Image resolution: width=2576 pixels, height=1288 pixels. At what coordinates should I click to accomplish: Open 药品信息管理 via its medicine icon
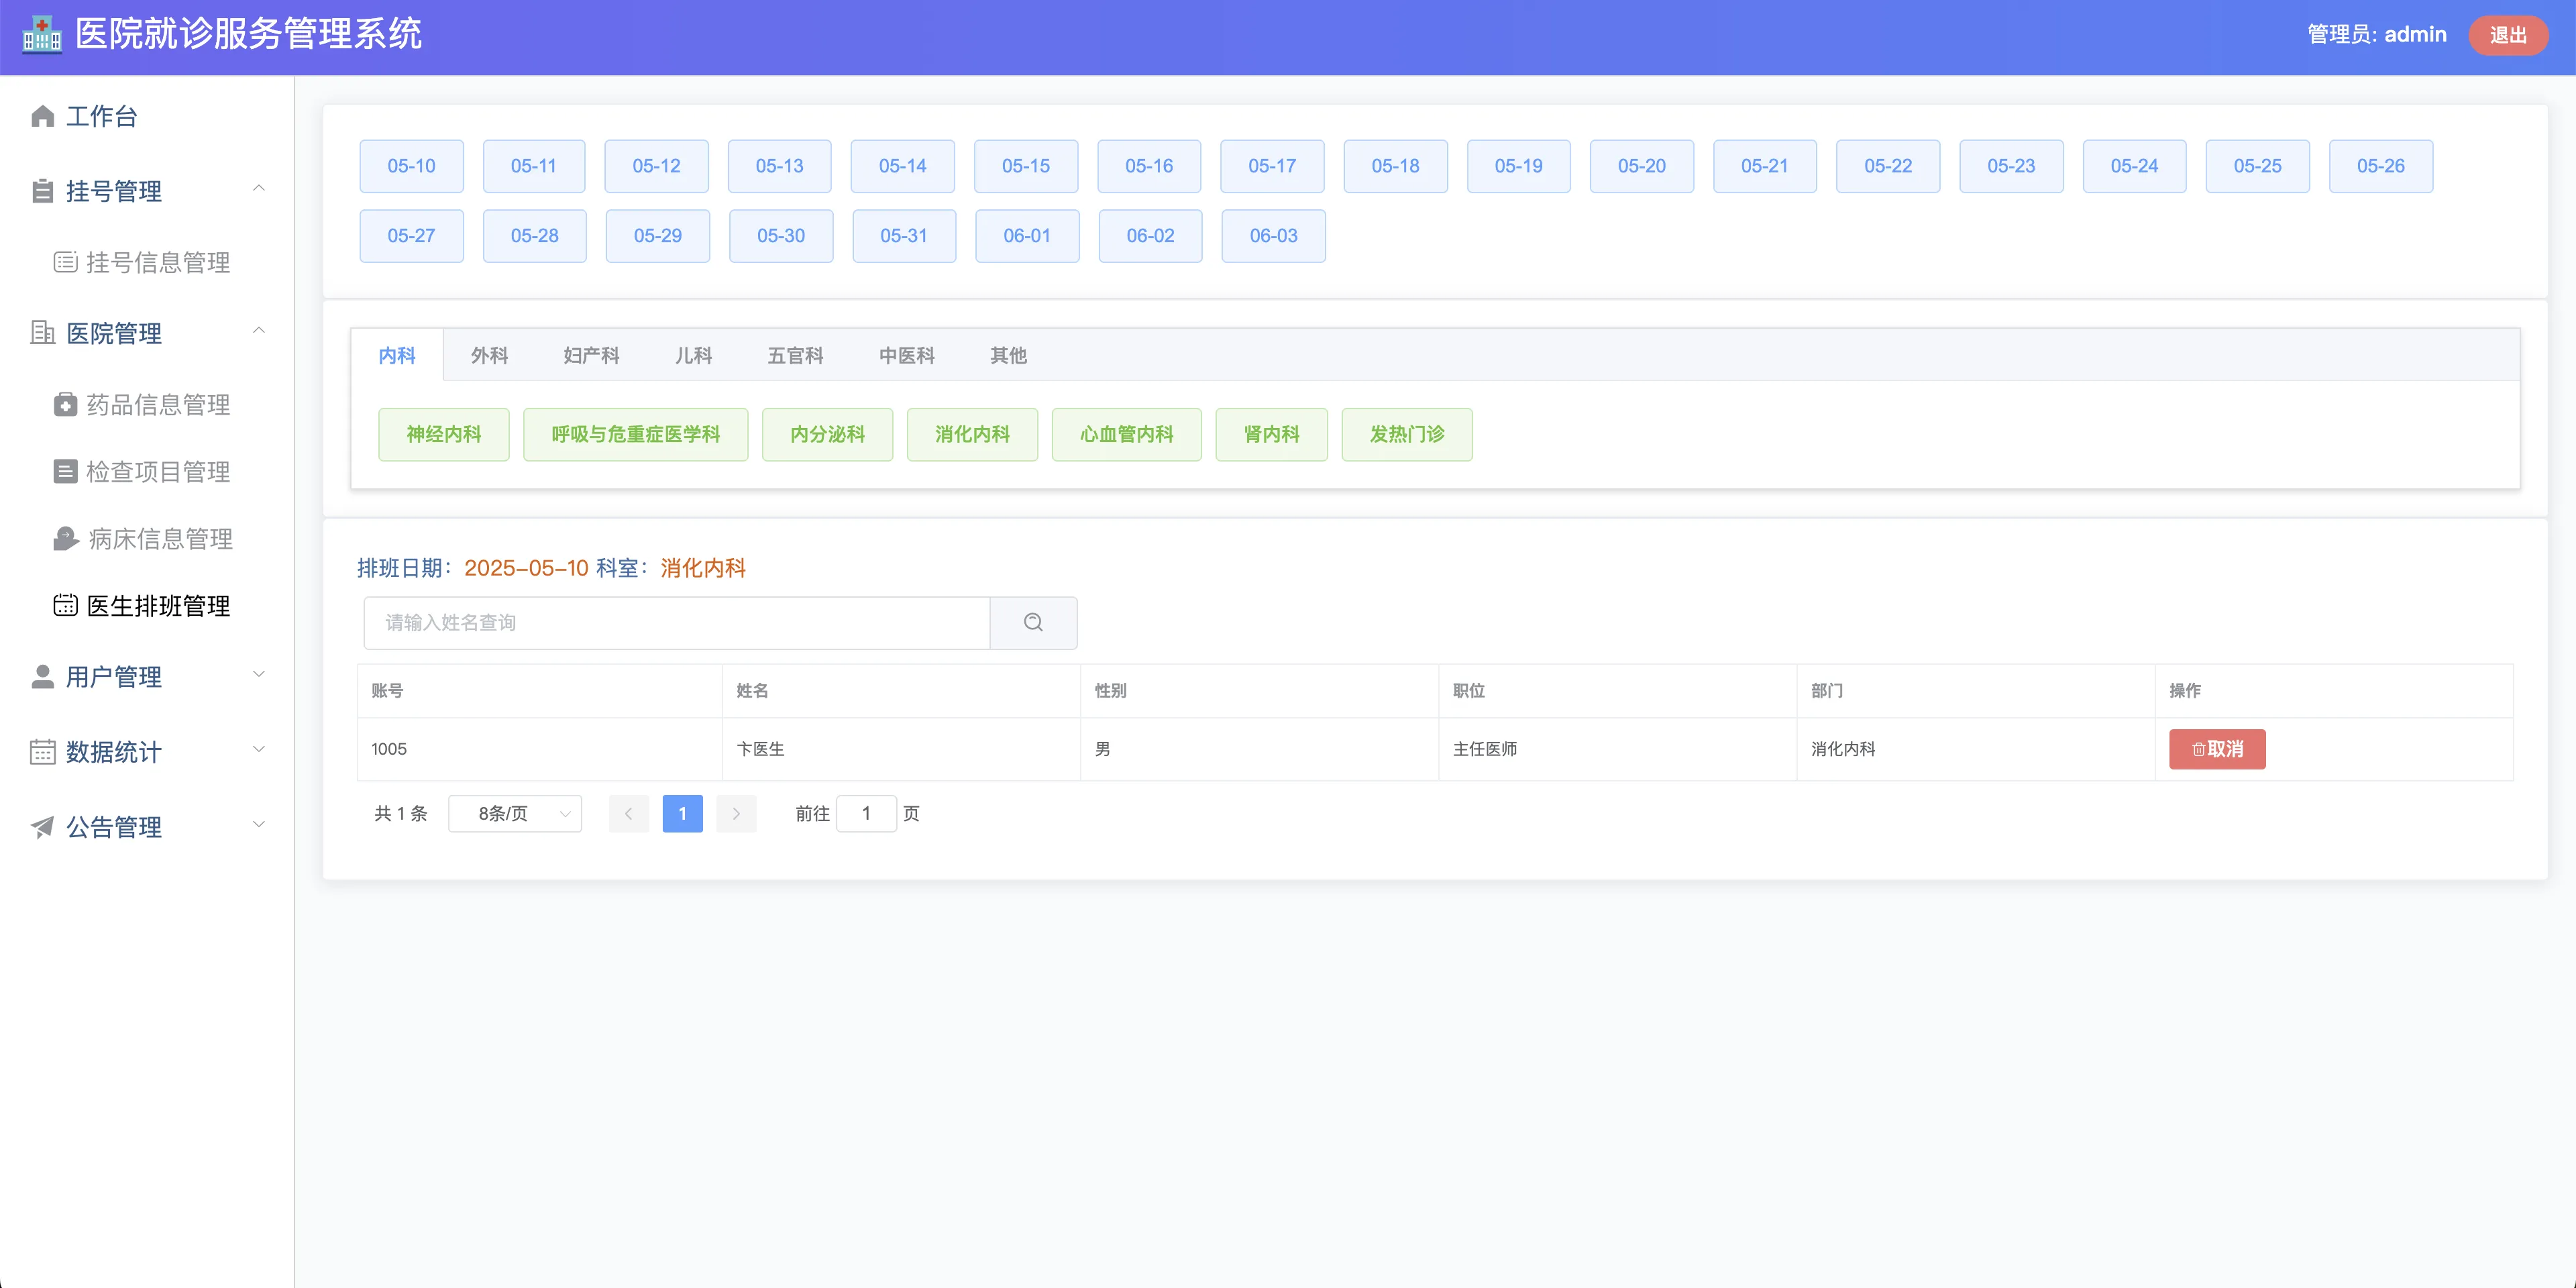click(65, 404)
